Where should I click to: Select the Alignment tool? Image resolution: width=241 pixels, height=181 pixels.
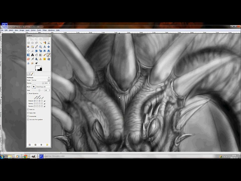tap(28, 51)
